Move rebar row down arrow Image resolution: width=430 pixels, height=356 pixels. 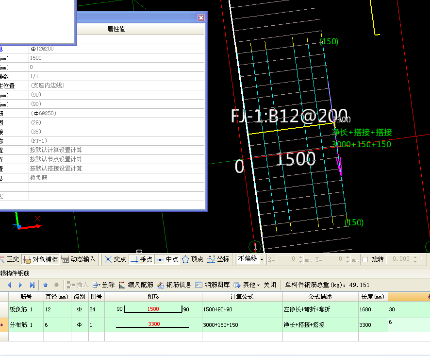click(x=56, y=285)
